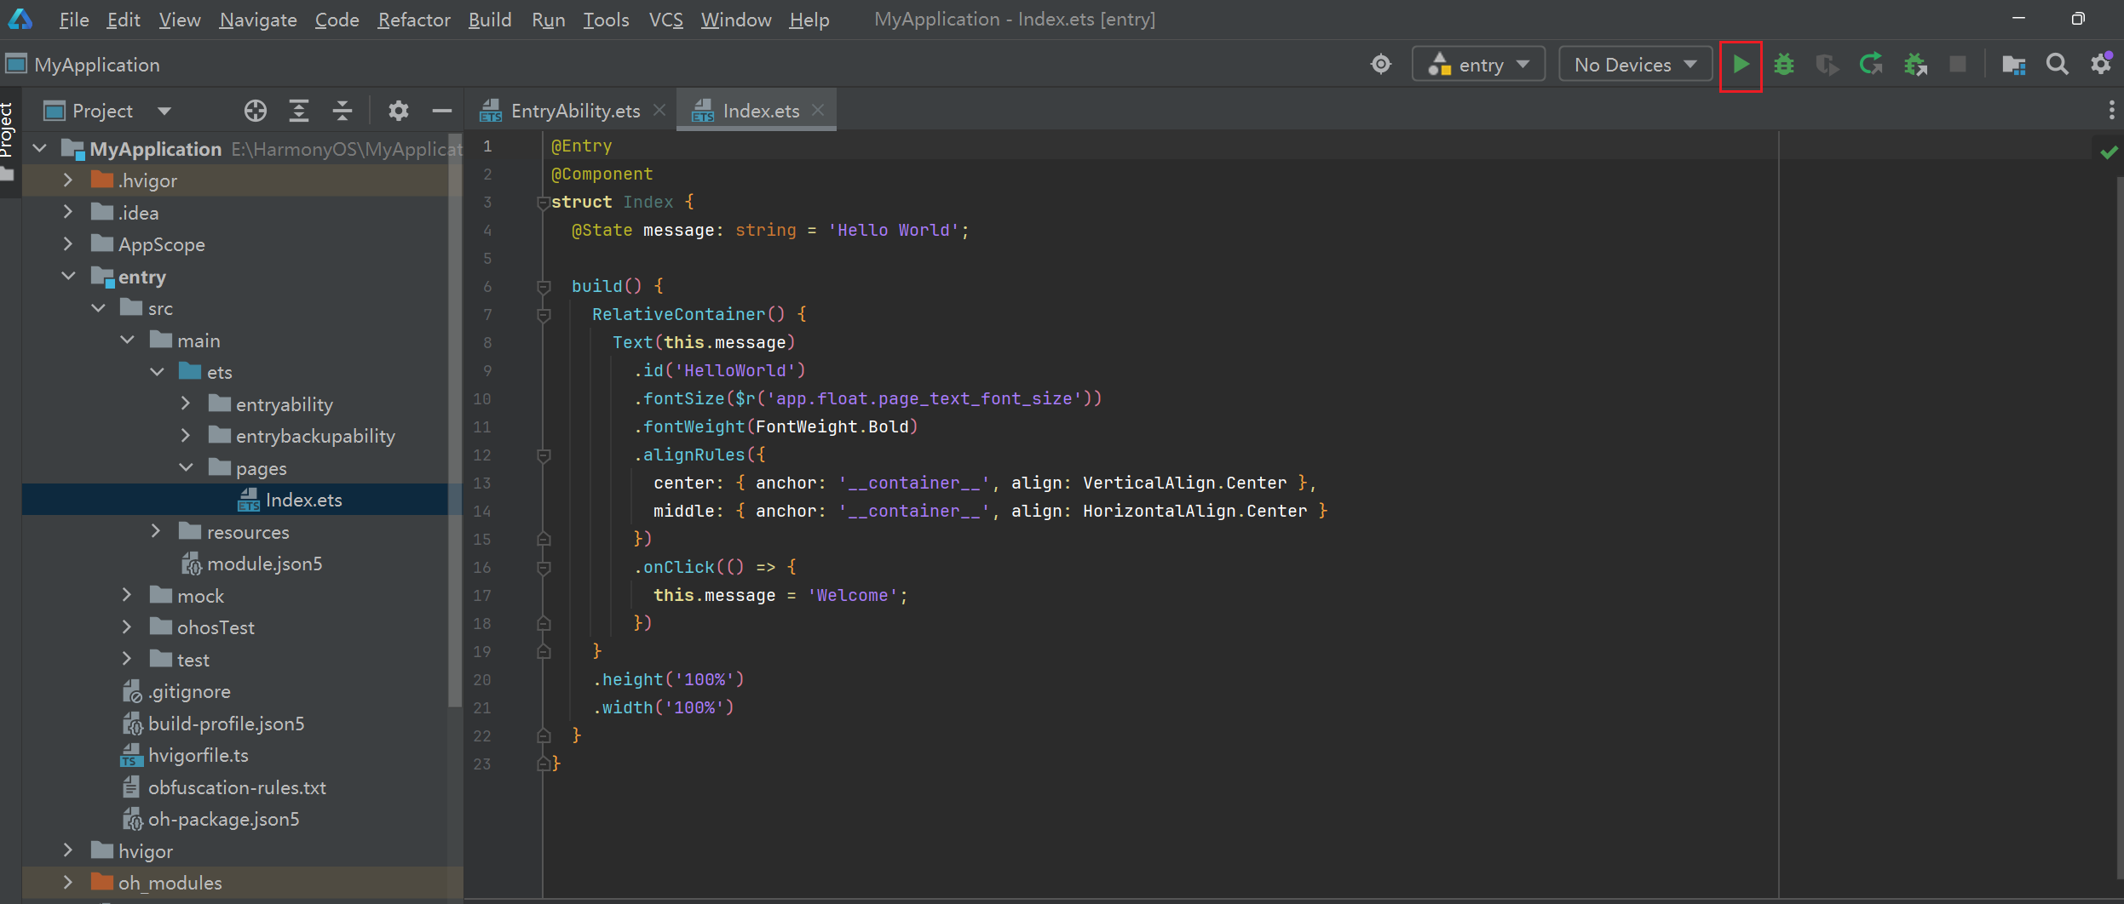This screenshot has width=2124, height=904.
Task: Switch to the EntryAbility.ets tab
Action: click(x=574, y=111)
